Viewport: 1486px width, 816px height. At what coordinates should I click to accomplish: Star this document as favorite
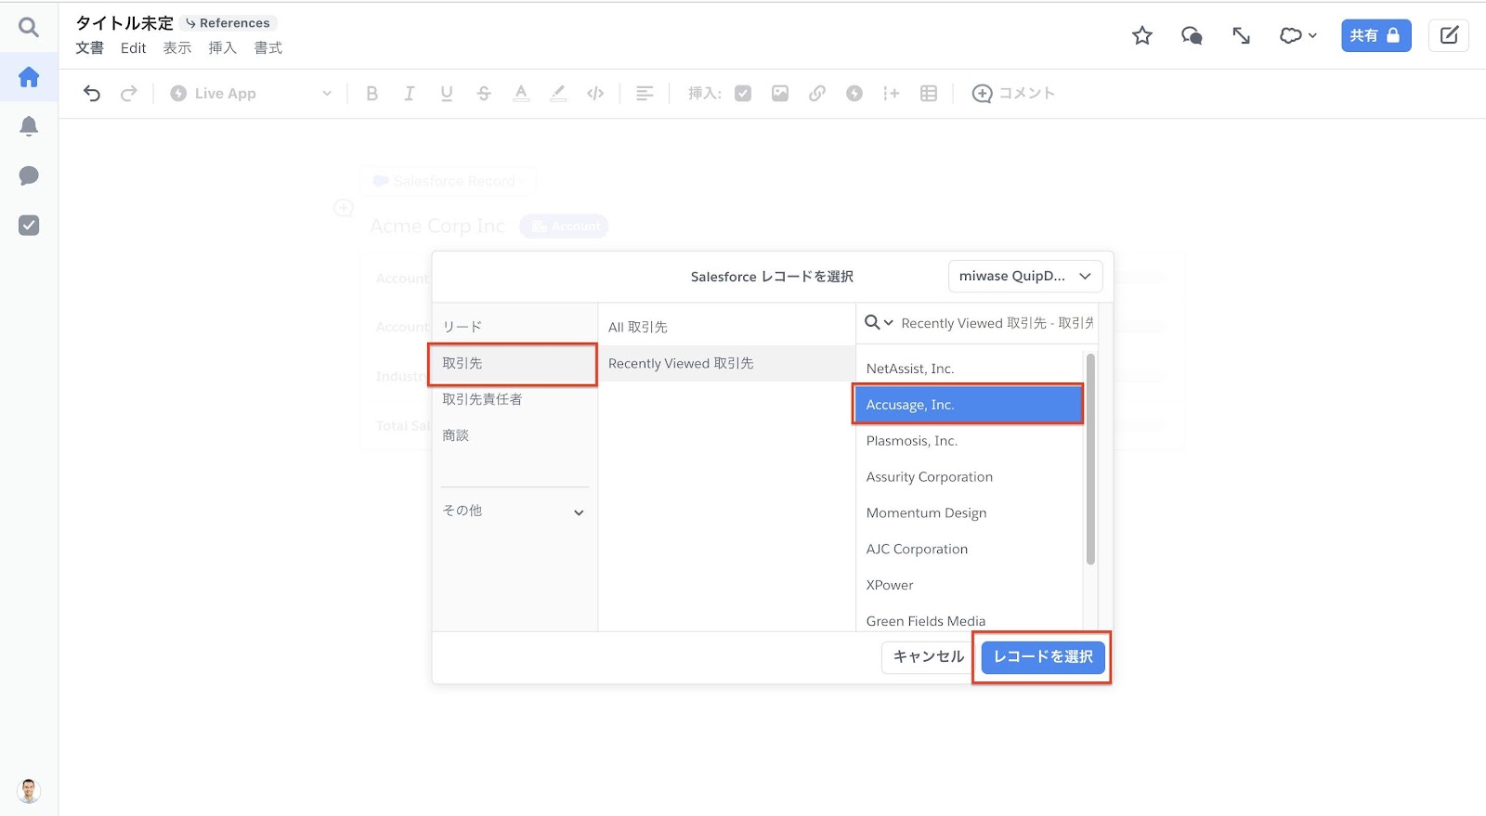(x=1142, y=35)
